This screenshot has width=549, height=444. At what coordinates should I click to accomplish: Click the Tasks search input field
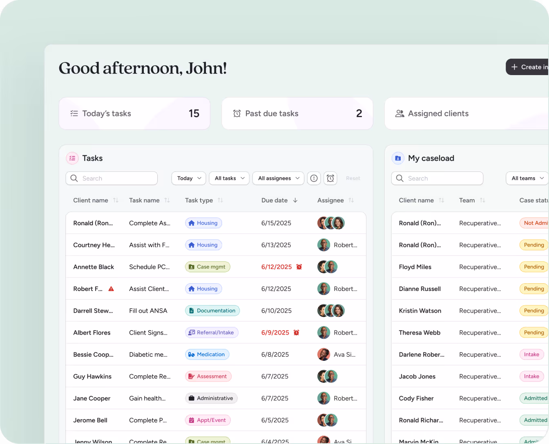pos(112,178)
